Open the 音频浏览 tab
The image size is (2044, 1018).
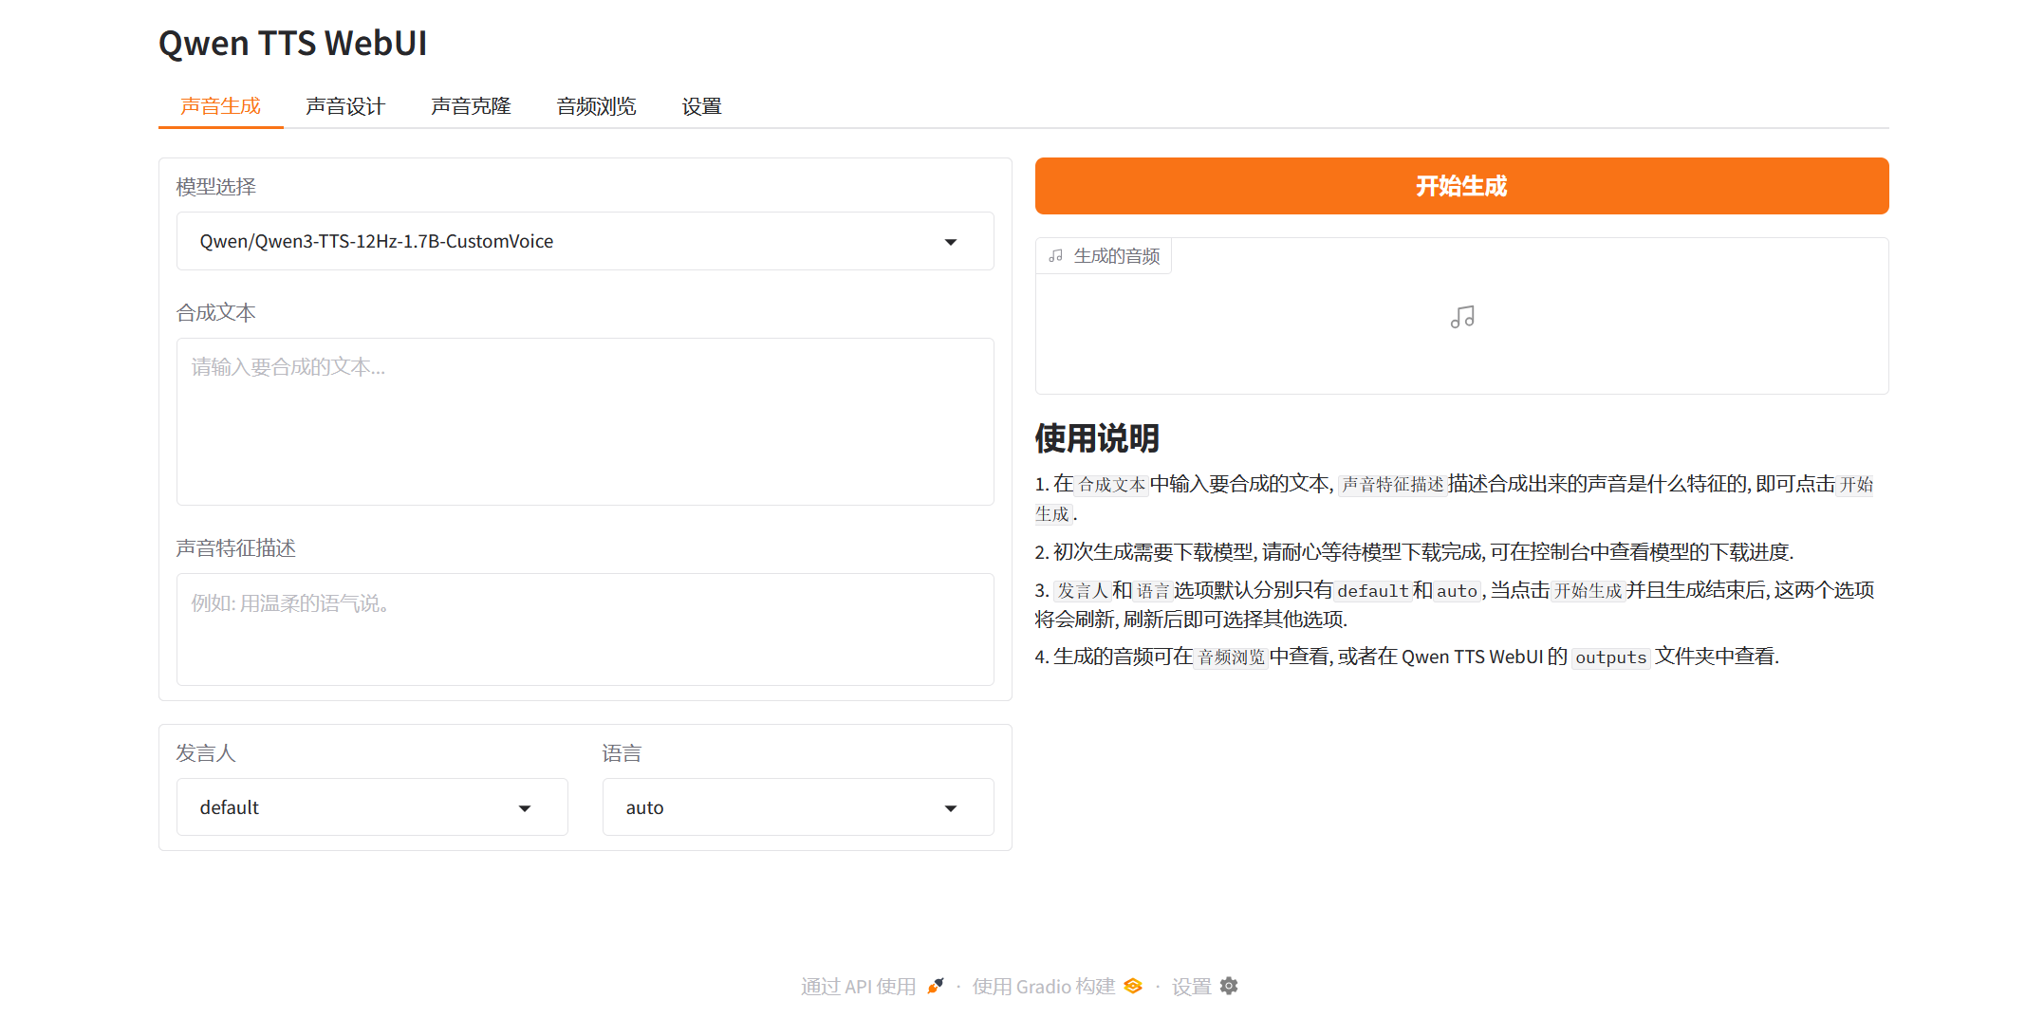(596, 106)
